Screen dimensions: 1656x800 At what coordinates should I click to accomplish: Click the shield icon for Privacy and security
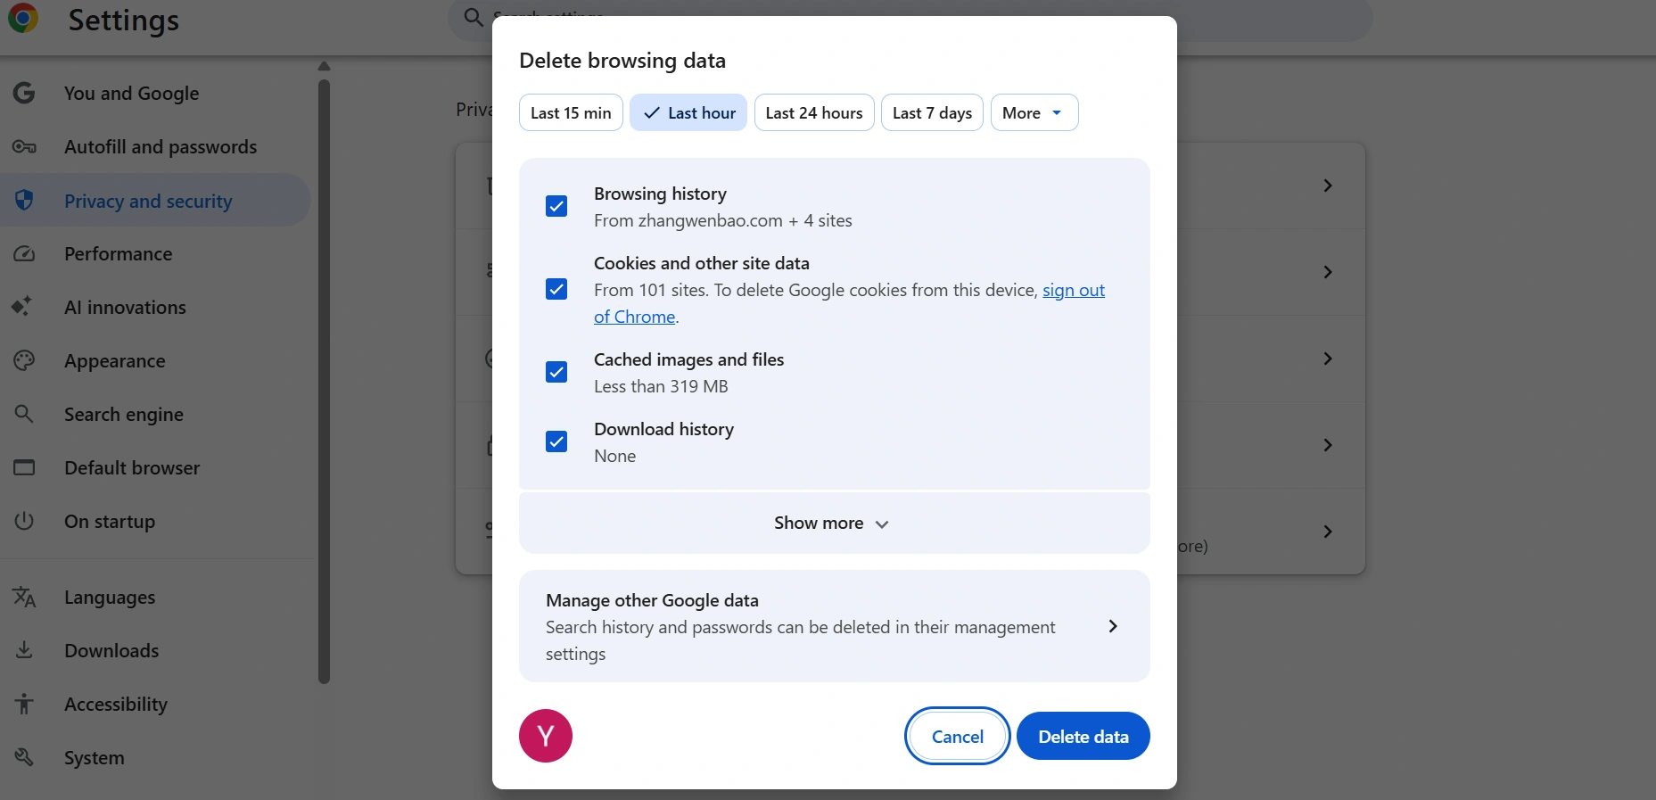coord(24,200)
